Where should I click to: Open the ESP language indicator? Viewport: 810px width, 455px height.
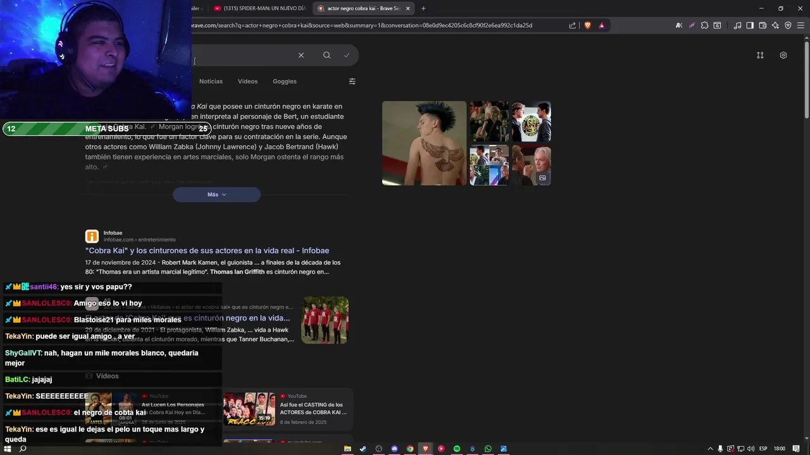[763, 449]
